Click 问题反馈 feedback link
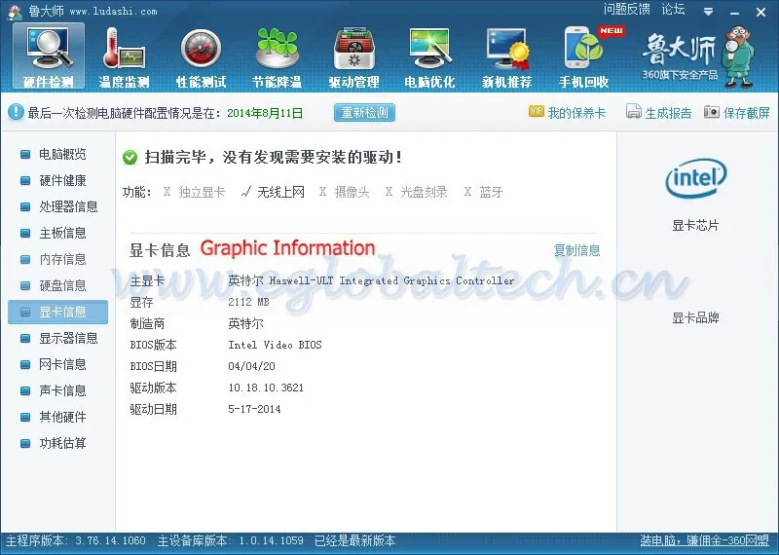 tap(626, 9)
